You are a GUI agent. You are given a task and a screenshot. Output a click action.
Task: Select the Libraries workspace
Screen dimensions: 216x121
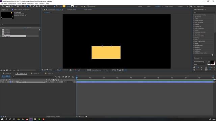click(180, 6)
